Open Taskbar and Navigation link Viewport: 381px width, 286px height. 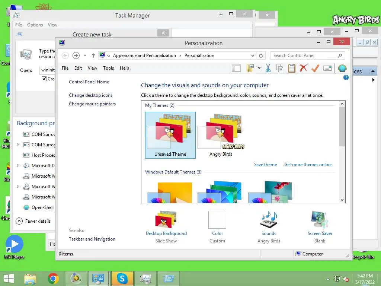click(x=92, y=239)
